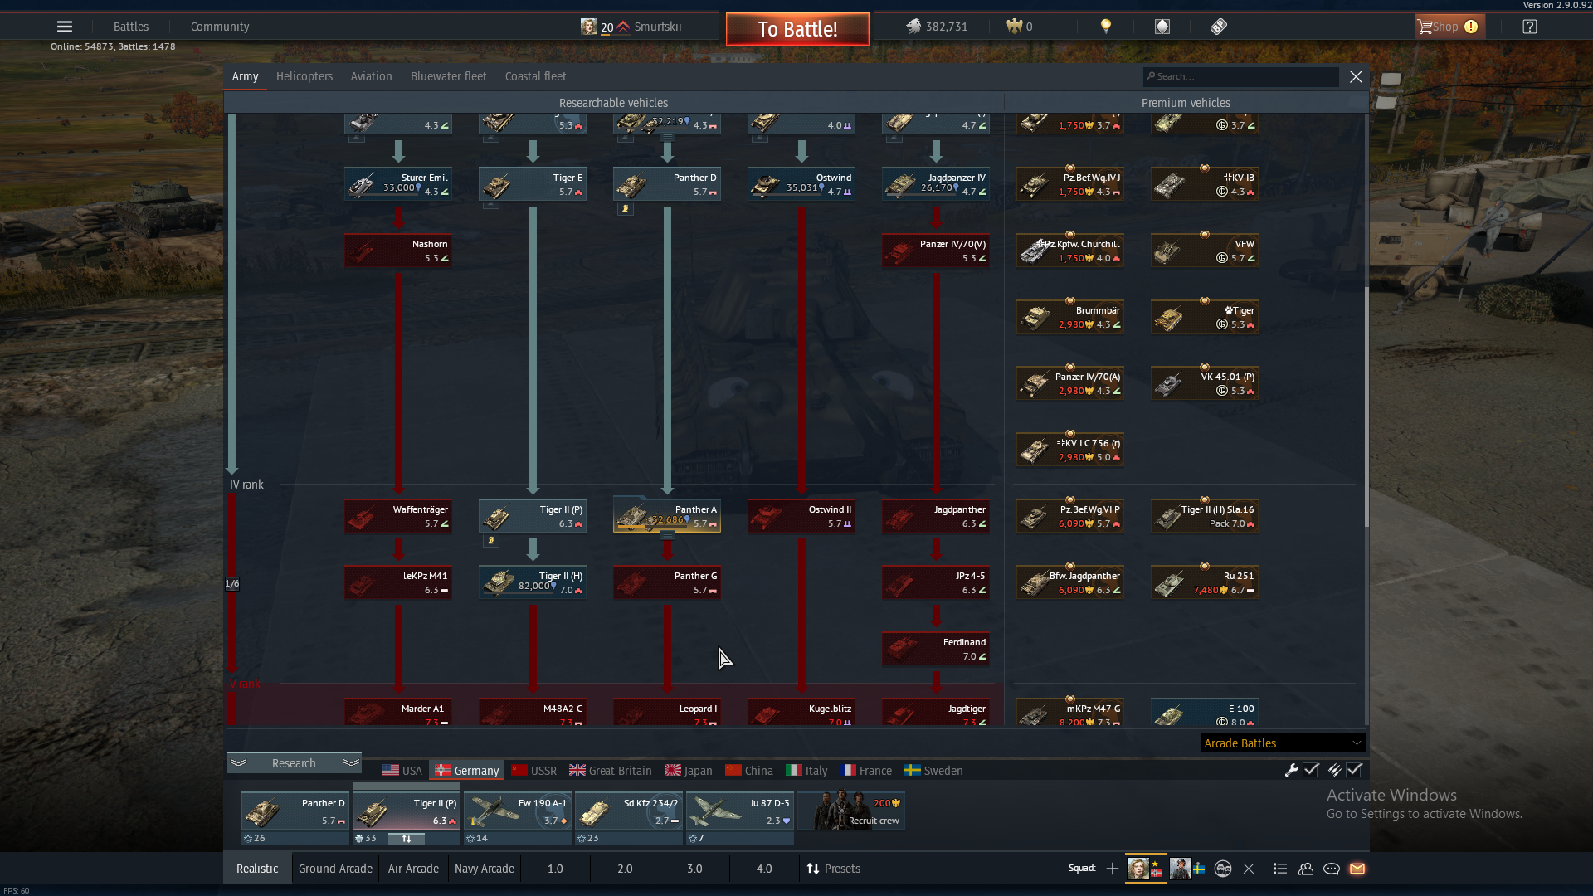Select the USSR nation tab

pyautogui.click(x=534, y=771)
